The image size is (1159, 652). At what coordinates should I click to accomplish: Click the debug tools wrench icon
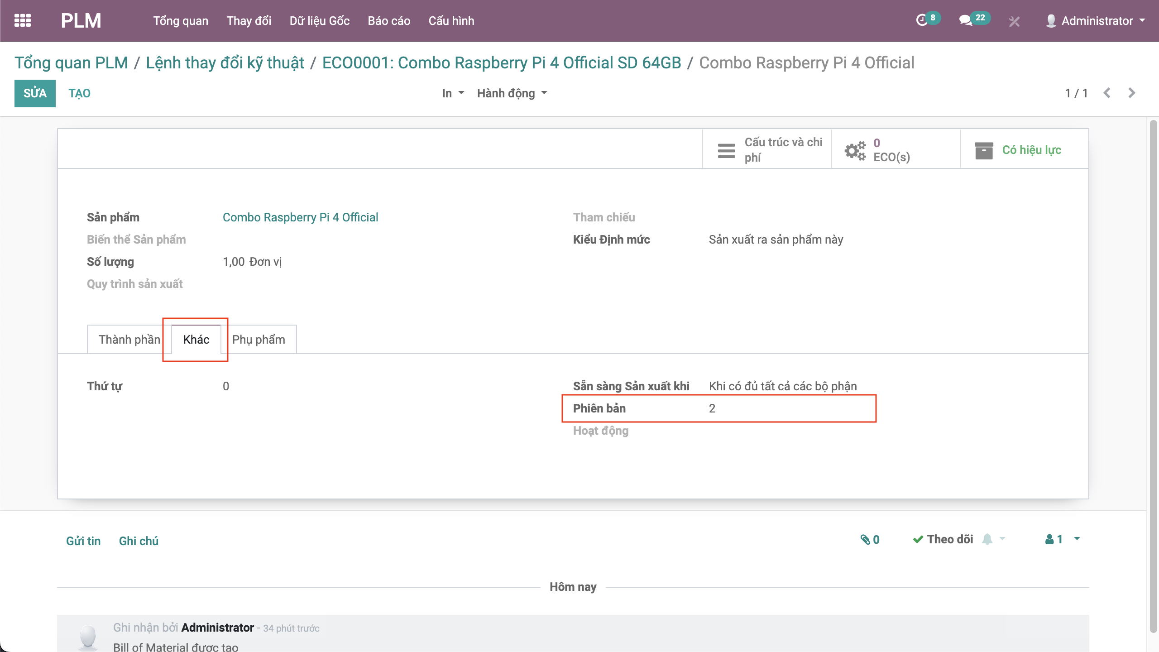(1014, 21)
